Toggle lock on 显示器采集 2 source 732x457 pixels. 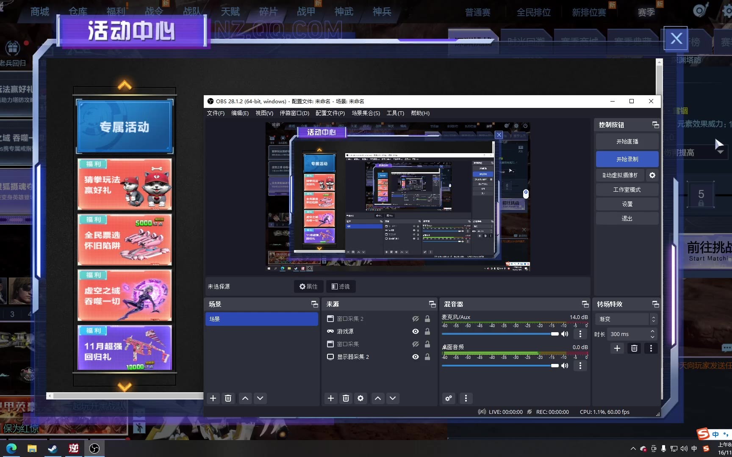pyautogui.click(x=427, y=357)
